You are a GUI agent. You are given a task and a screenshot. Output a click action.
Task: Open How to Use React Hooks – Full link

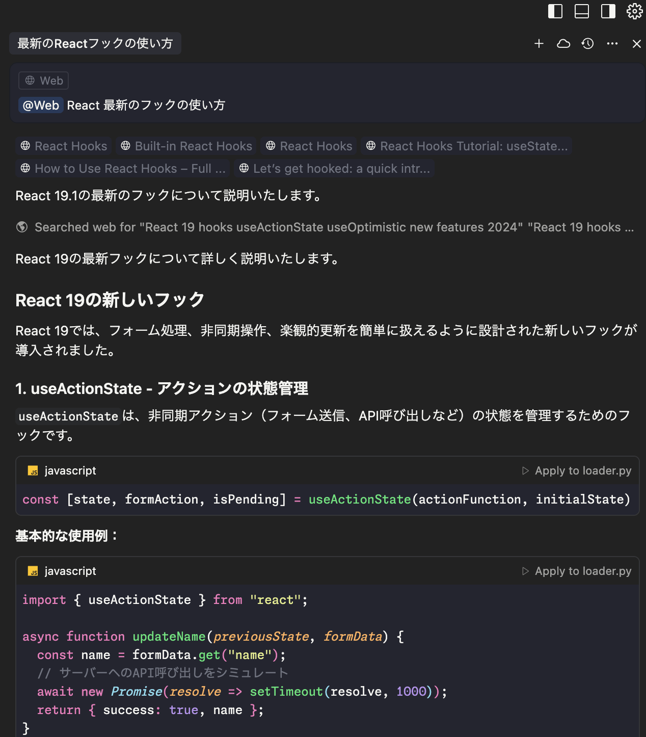tap(123, 169)
